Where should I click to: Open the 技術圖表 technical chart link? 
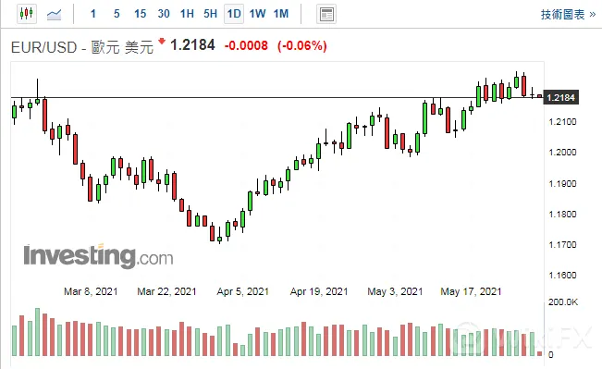568,15
